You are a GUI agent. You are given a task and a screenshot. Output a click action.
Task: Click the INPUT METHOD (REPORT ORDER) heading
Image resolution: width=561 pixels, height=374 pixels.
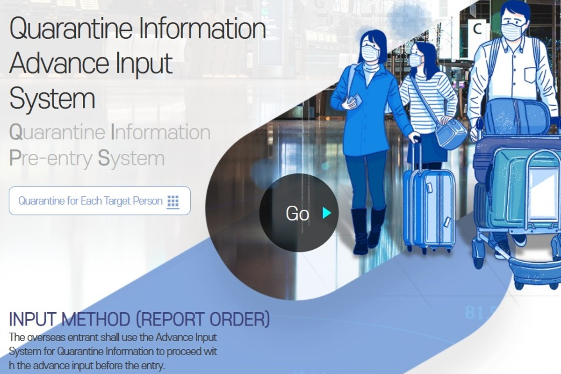pyautogui.click(x=139, y=319)
